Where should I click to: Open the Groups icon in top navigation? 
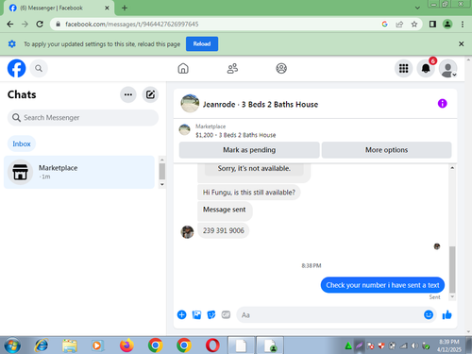tap(281, 68)
